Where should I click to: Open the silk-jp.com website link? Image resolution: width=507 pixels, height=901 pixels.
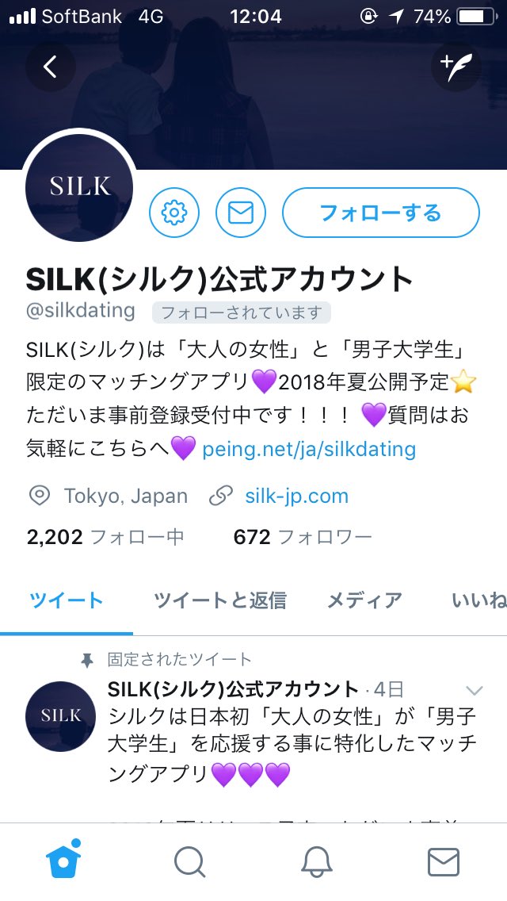point(296,496)
